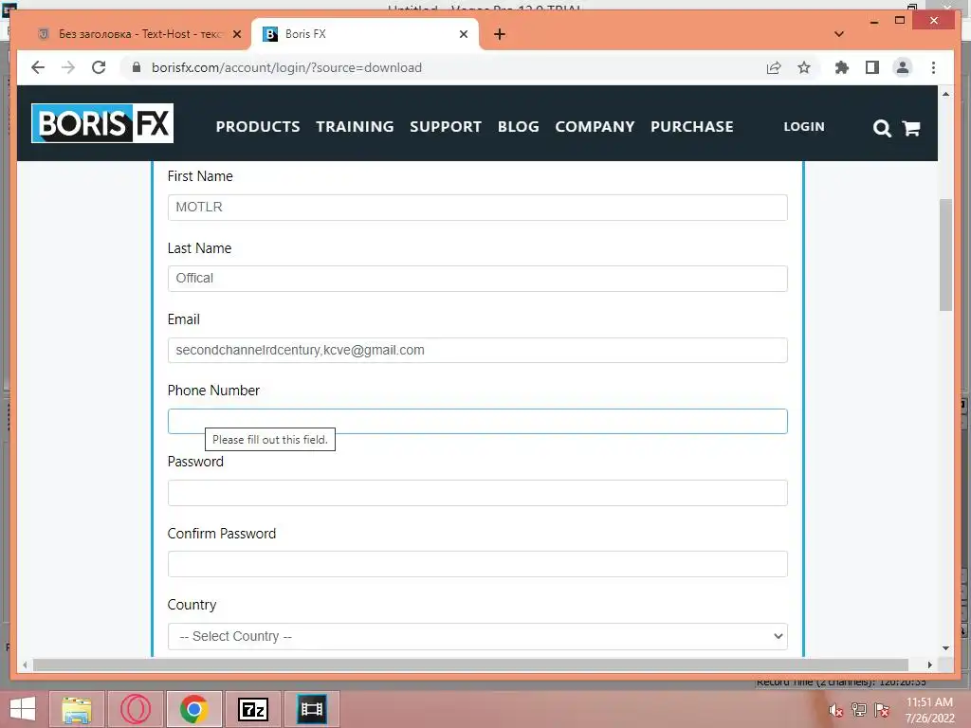Screen dimensions: 971x728
Task: Focus the Phone Number field
Action: tap(478, 421)
